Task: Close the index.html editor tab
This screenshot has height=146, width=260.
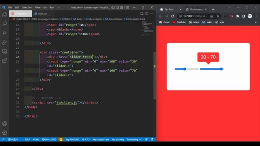Action: [29, 13]
